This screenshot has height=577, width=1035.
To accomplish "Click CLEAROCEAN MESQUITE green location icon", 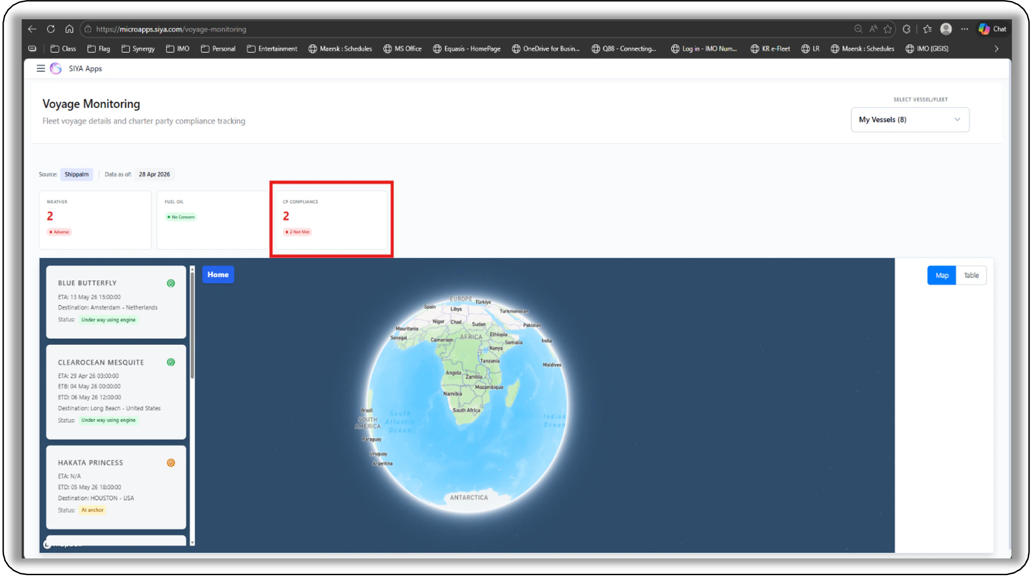I will (x=171, y=363).
